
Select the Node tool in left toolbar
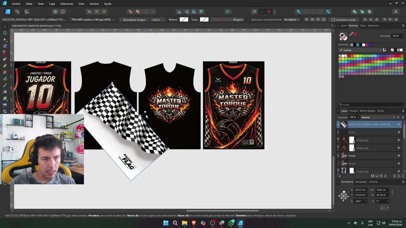5,40
